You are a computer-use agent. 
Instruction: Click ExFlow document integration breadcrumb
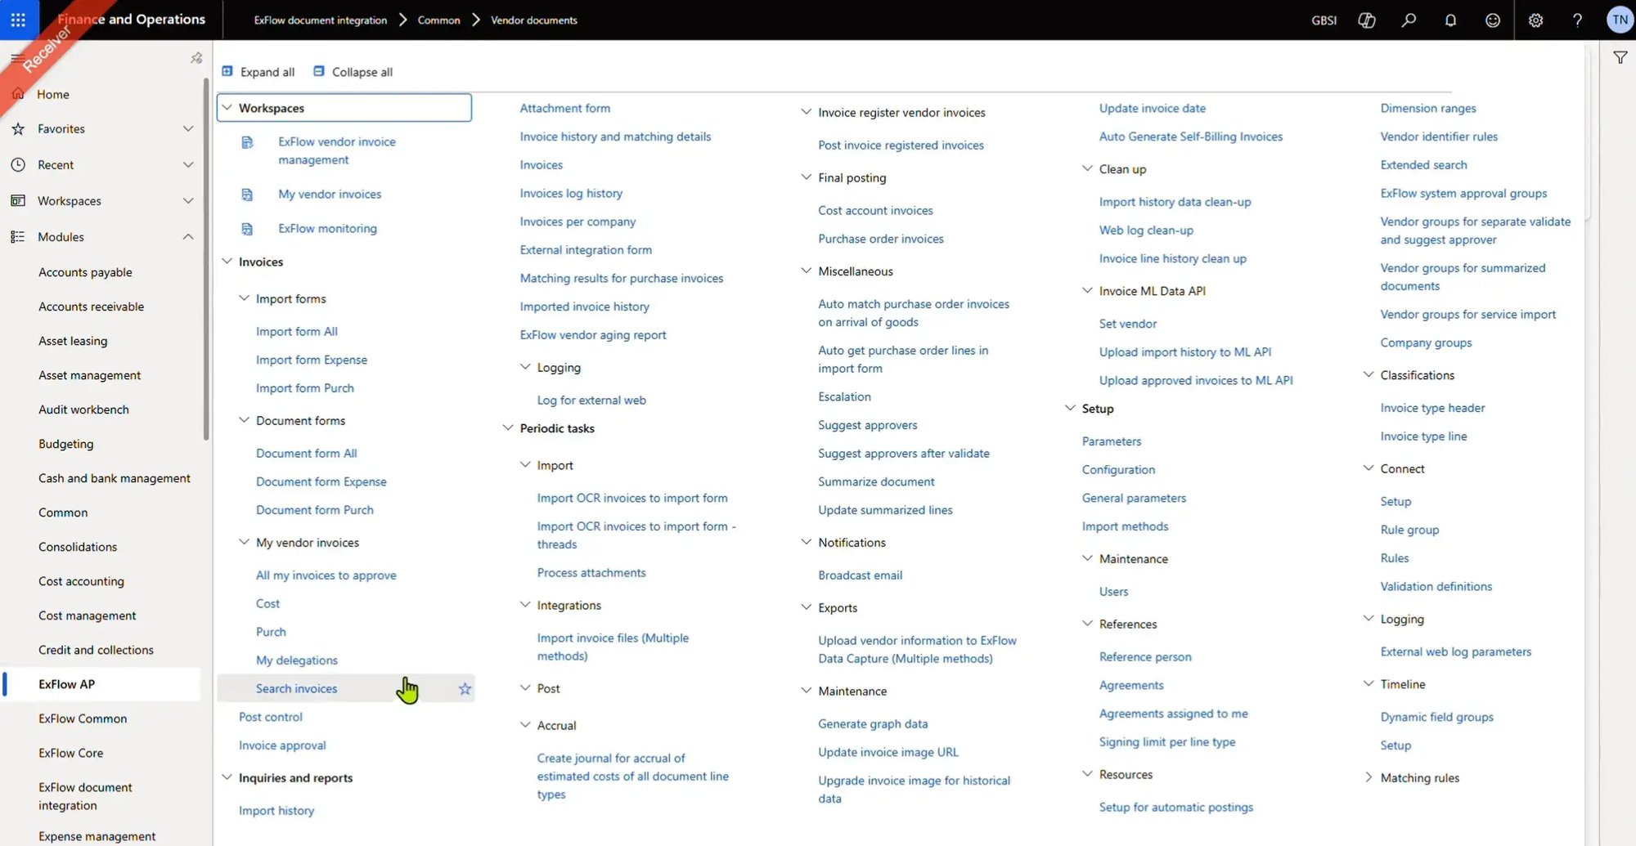[x=321, y=20]
